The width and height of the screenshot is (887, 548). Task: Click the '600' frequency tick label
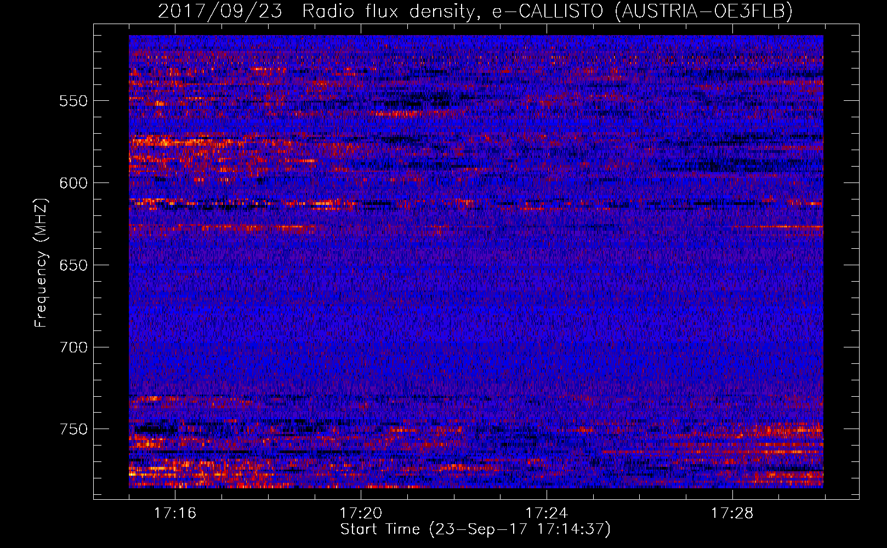(x=73, y=183)
